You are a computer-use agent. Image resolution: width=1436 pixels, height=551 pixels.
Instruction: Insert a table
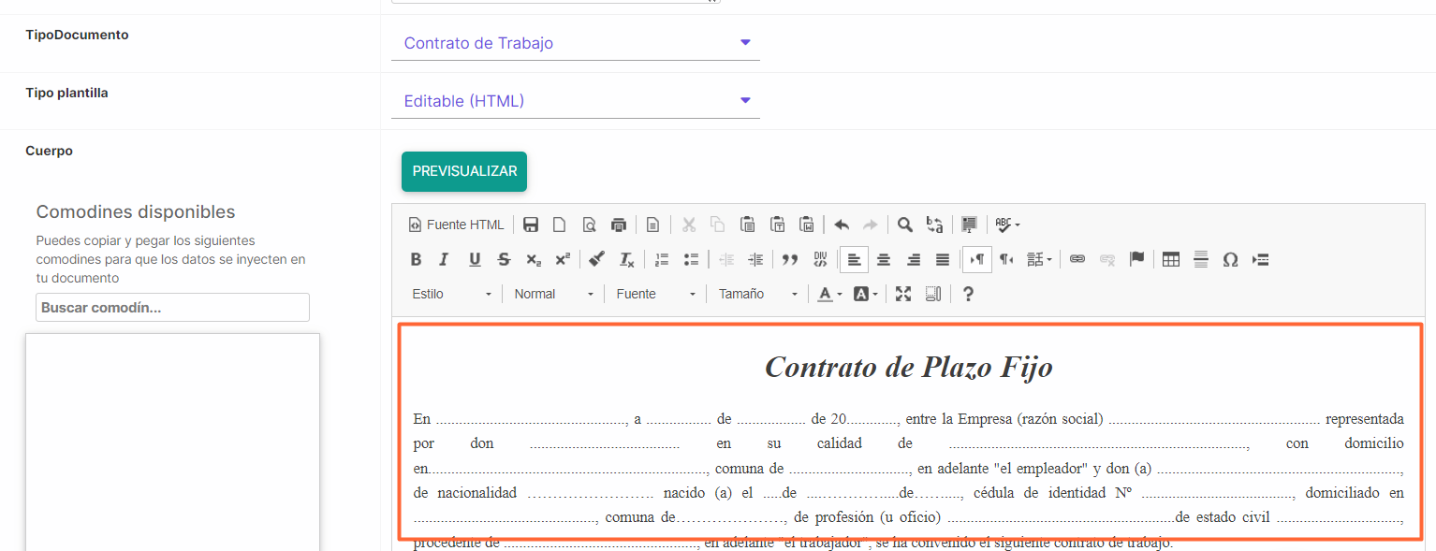pyautogui.click(x=1171, y=259)
